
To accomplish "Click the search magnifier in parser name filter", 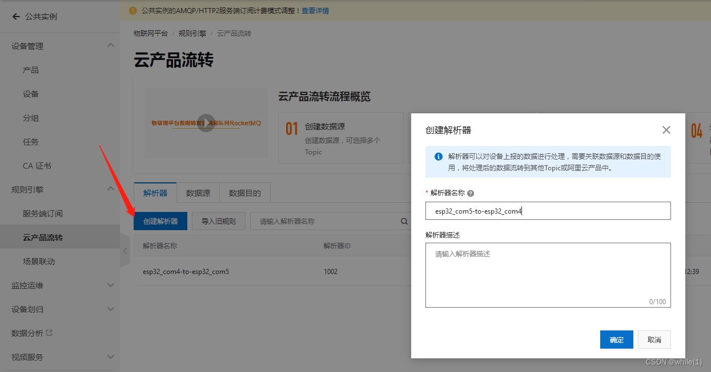I will pos(404,220).
